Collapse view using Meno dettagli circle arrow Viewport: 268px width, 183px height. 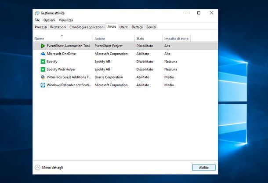[x=37, y=168]
